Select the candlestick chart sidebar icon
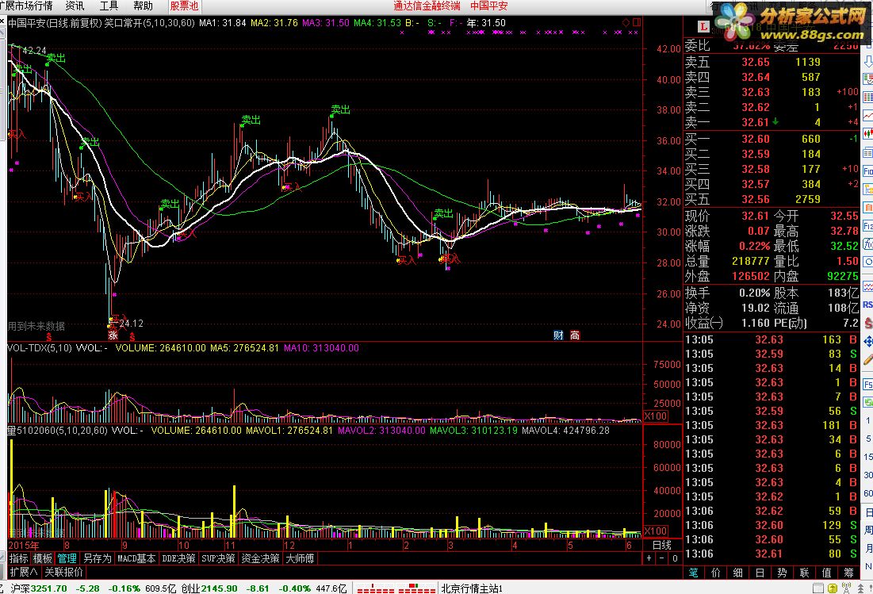This screenshot has height=594, width=873. (867, 133)
